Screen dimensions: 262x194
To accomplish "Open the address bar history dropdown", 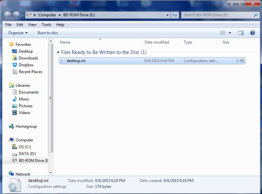I will (168, 15).
